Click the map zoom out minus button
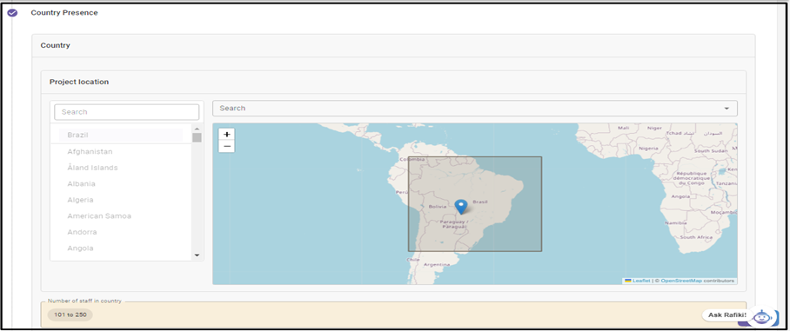This screenshot has width=790, height=331. tap(227, 146)
